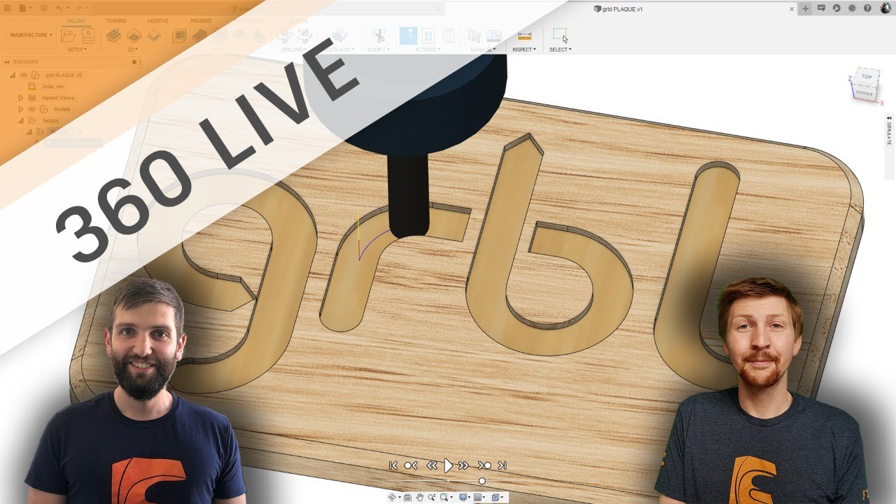
Task: Open the INSPECT dropdown menu
Action: [x=524, y=50]
